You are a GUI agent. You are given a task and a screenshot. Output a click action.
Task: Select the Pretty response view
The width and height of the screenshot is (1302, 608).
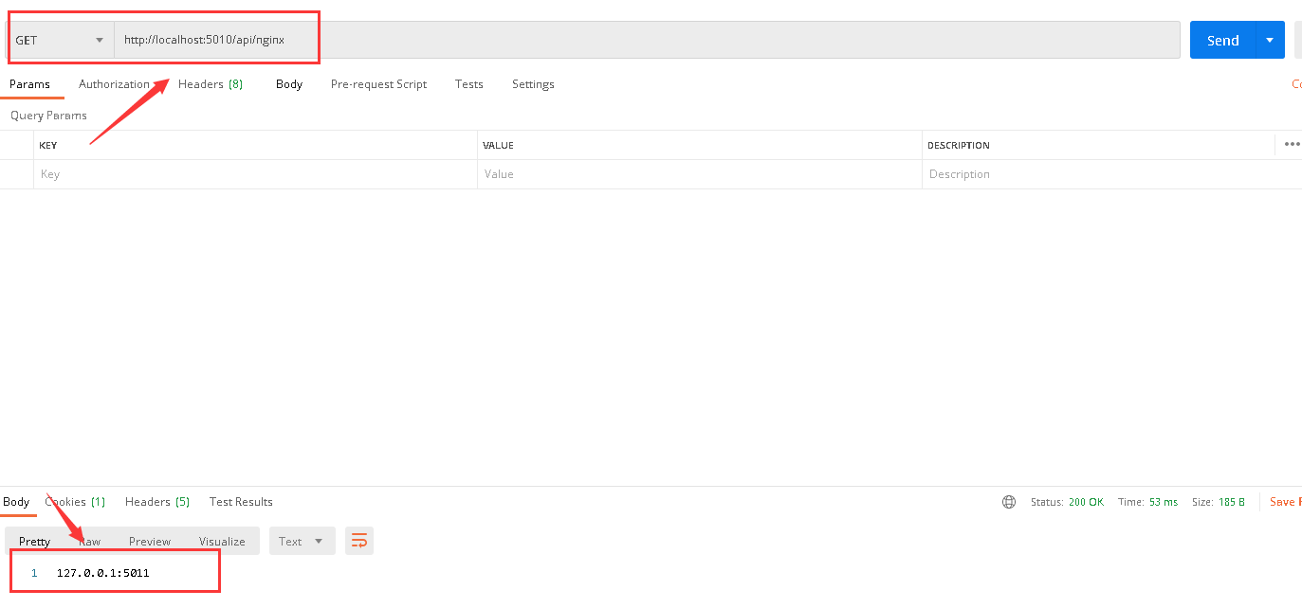pyautogui.click(x=34, y=541)
